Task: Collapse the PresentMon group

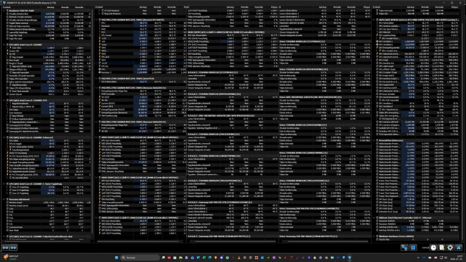Action: (x=374, y=140)
